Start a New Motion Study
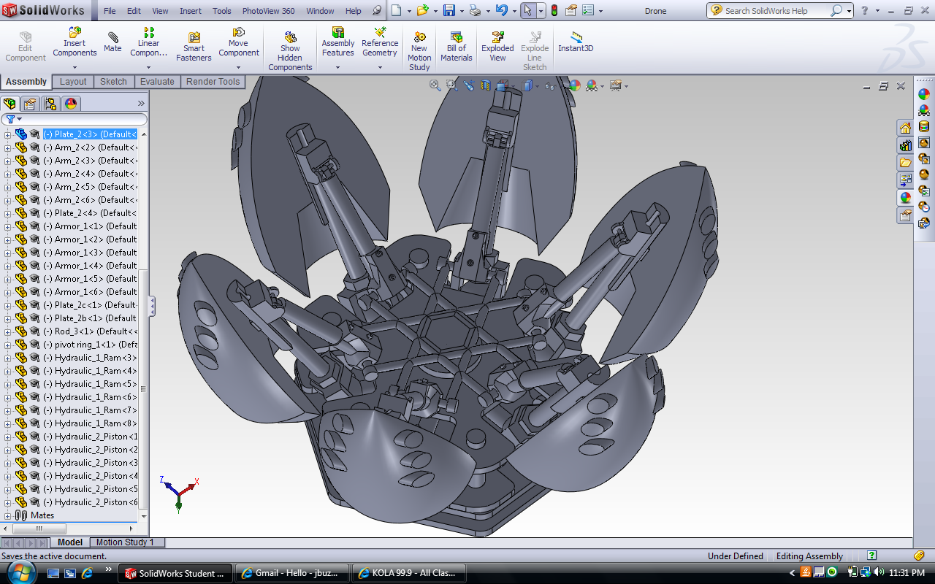 419,51
